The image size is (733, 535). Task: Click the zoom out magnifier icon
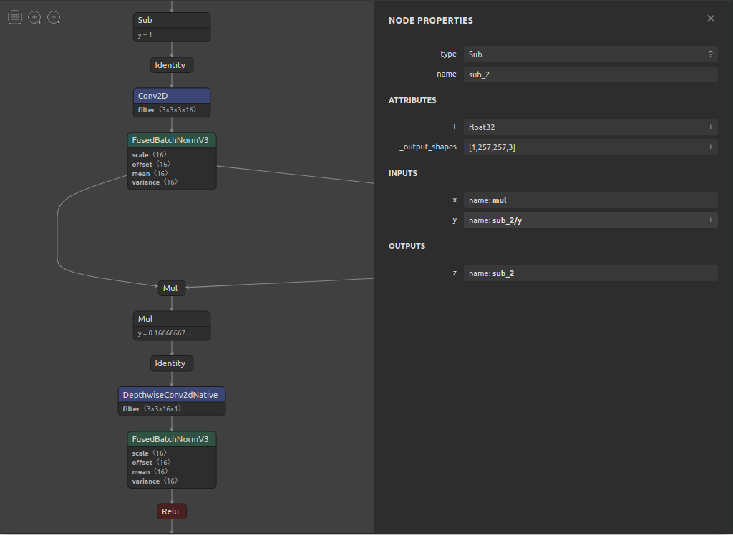pyautogui.click(x=54, y=18)
